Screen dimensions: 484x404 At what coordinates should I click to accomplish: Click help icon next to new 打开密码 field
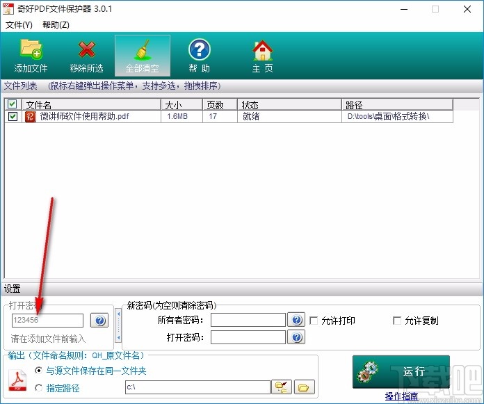point(296,337)
